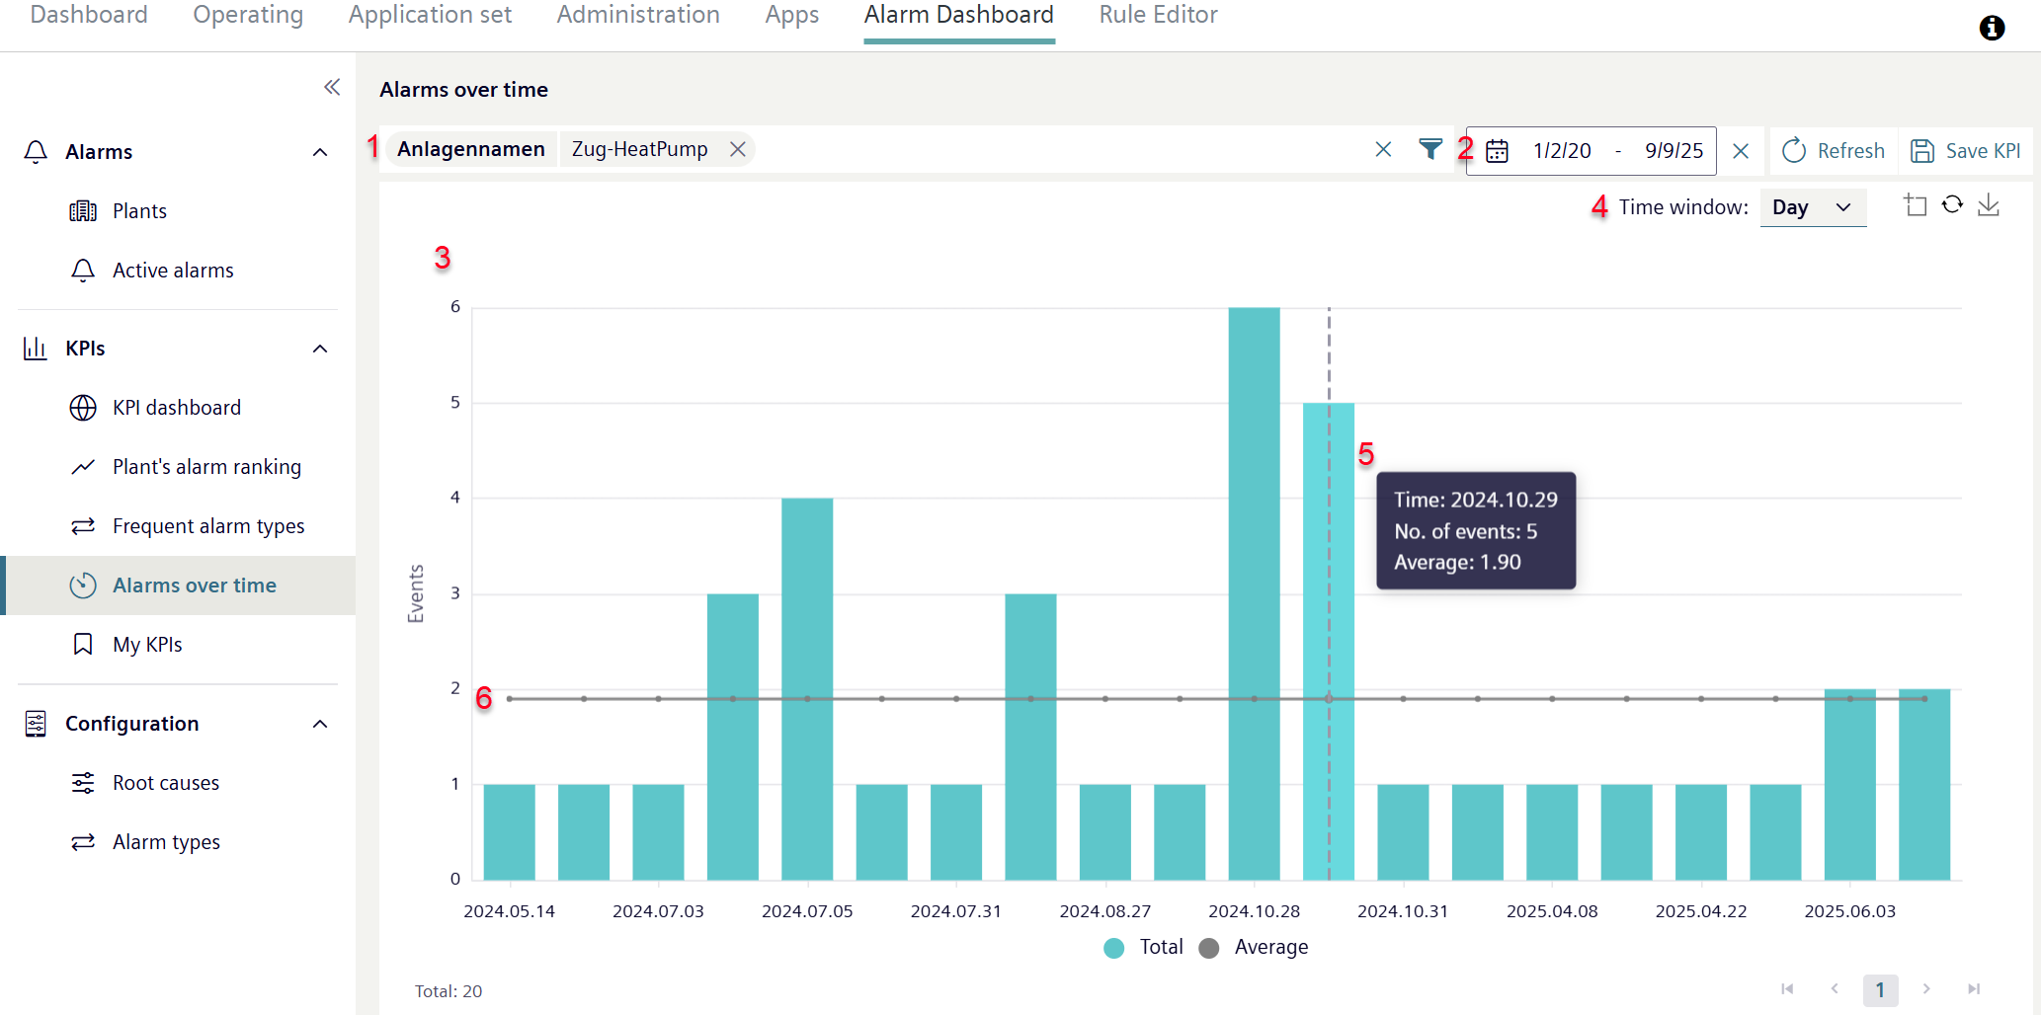Click the Save KPI button
Viewport: 2041px width, 1015px height.
1965,151
